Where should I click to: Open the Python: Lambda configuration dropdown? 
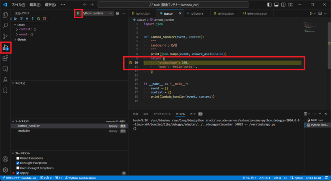(97, 13)
